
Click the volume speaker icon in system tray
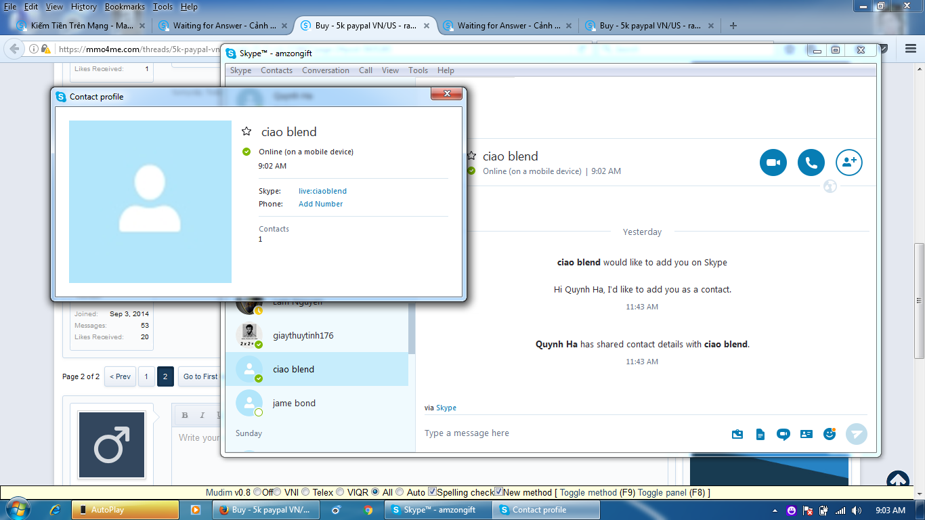tap(857, 511)
